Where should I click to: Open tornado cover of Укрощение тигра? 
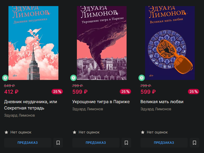102,43
